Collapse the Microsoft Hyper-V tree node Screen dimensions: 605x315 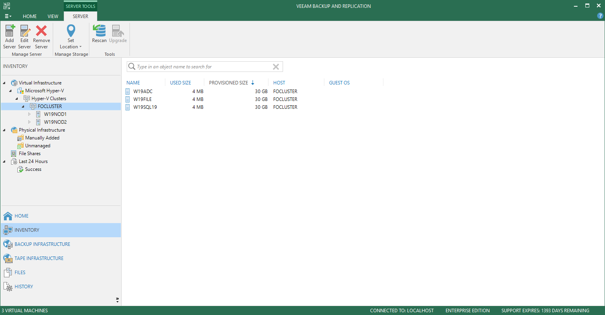11,91
